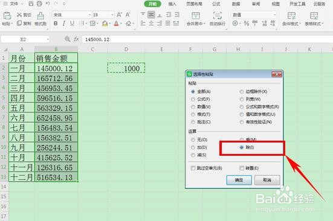Open the font name 宋体 dropdown

[x=89, y=15]
